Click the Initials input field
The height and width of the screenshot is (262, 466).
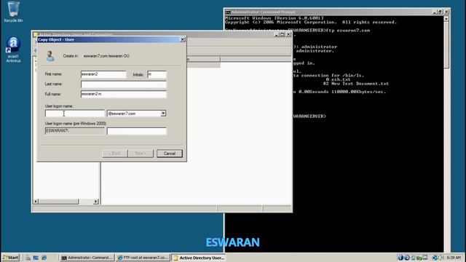157,74
